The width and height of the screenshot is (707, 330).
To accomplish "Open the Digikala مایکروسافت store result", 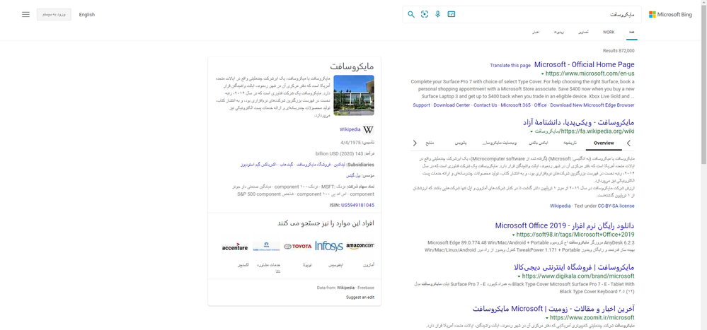I will 573,266.
